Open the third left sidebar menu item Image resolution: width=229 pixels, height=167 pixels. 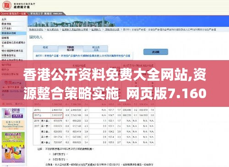click(x=6, y=28)
